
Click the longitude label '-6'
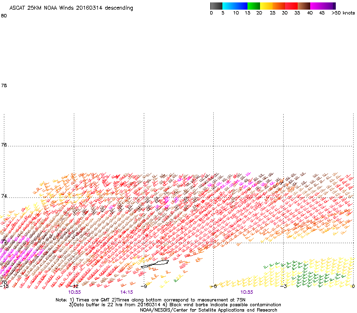click(213, 287)
